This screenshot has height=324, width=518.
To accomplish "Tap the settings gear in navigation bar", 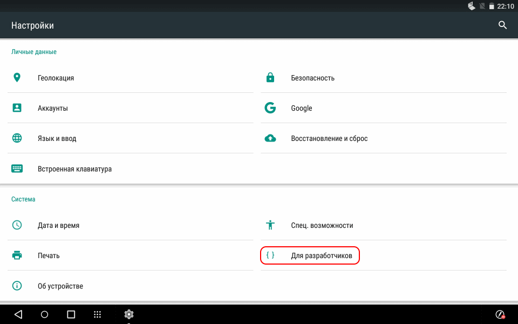I will click(129, 314).
